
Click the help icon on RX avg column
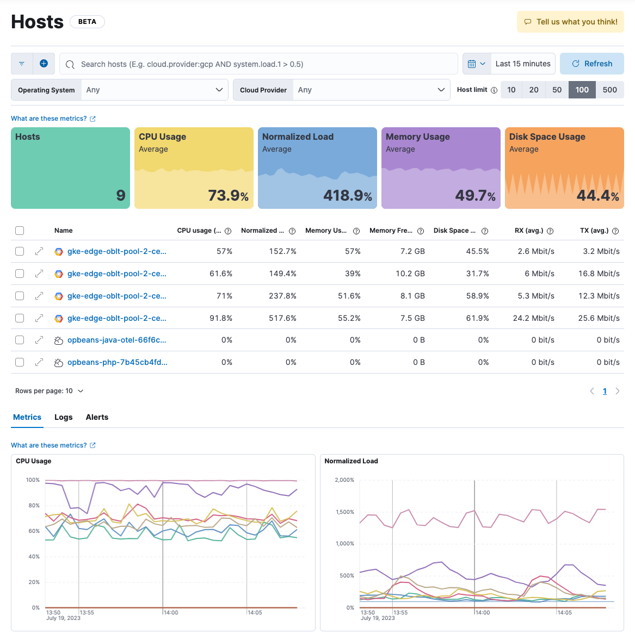tap(550, 231)
